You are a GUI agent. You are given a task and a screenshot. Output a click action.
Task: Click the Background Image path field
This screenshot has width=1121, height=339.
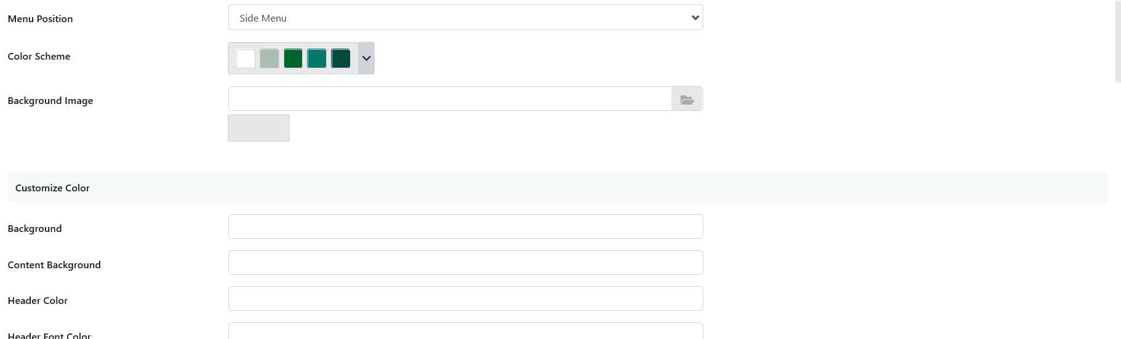click(x=449, y=99)
